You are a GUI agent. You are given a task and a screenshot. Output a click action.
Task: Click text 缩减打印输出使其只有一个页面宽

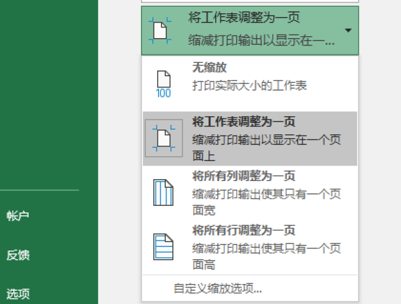[x=267, y=202]
